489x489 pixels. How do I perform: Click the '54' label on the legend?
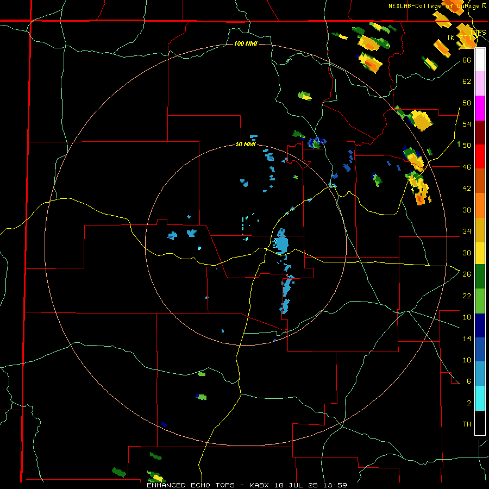[x=467, y=124]
